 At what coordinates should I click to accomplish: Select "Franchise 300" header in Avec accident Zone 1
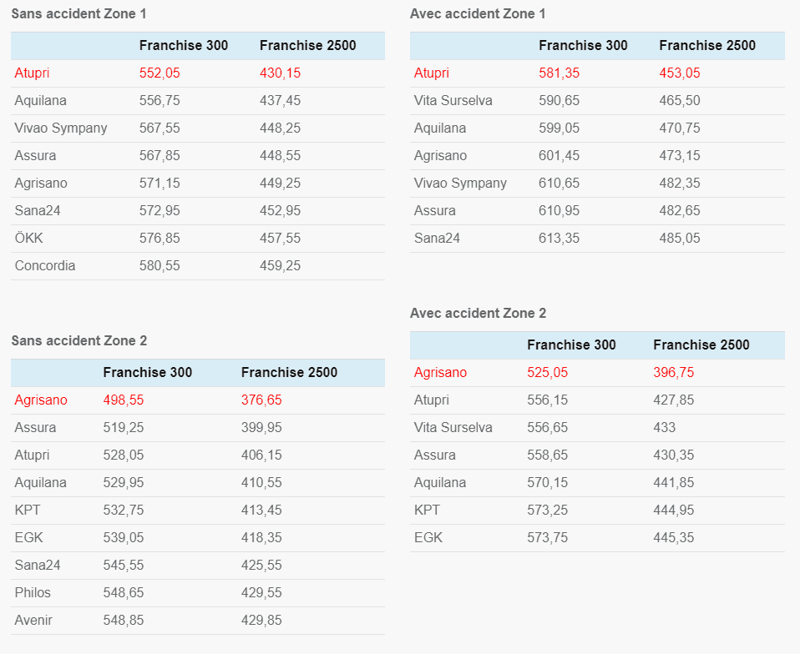coord(583,45)
